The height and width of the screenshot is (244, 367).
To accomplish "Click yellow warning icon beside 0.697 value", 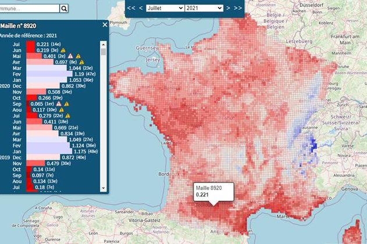I will tap(82, 62).
